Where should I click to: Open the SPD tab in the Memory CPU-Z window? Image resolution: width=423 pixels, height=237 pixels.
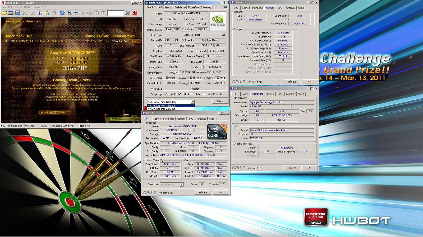[280, 8]
